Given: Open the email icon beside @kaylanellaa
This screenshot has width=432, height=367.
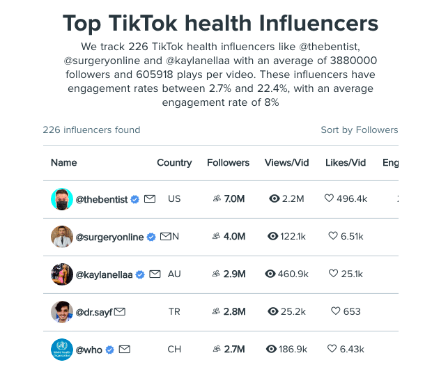Looking at the screenshot, I should (155, 274).
